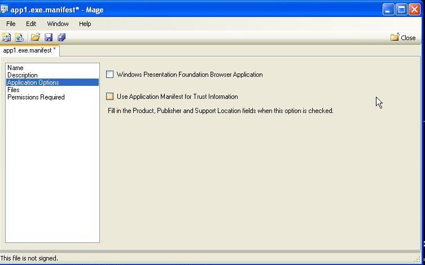Click the Save All toolbar icon
The width and height of the screenshot is (425, 265).
pos(62,37)
